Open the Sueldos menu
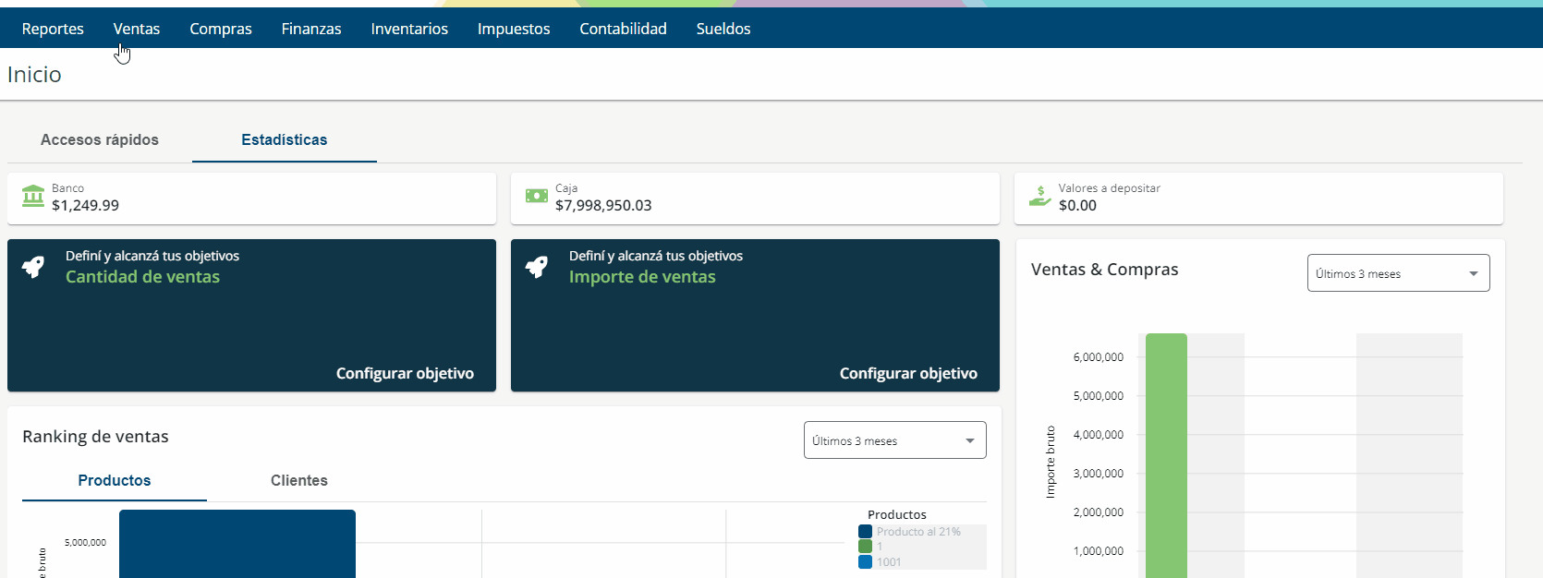This screenshot has height=578, width=1543. click(723, 29)
